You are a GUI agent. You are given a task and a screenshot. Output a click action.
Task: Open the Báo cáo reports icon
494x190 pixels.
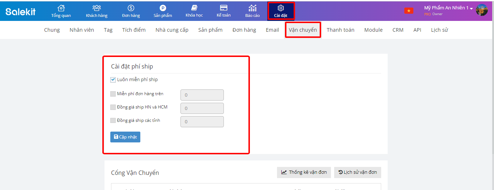pos(252,8)
